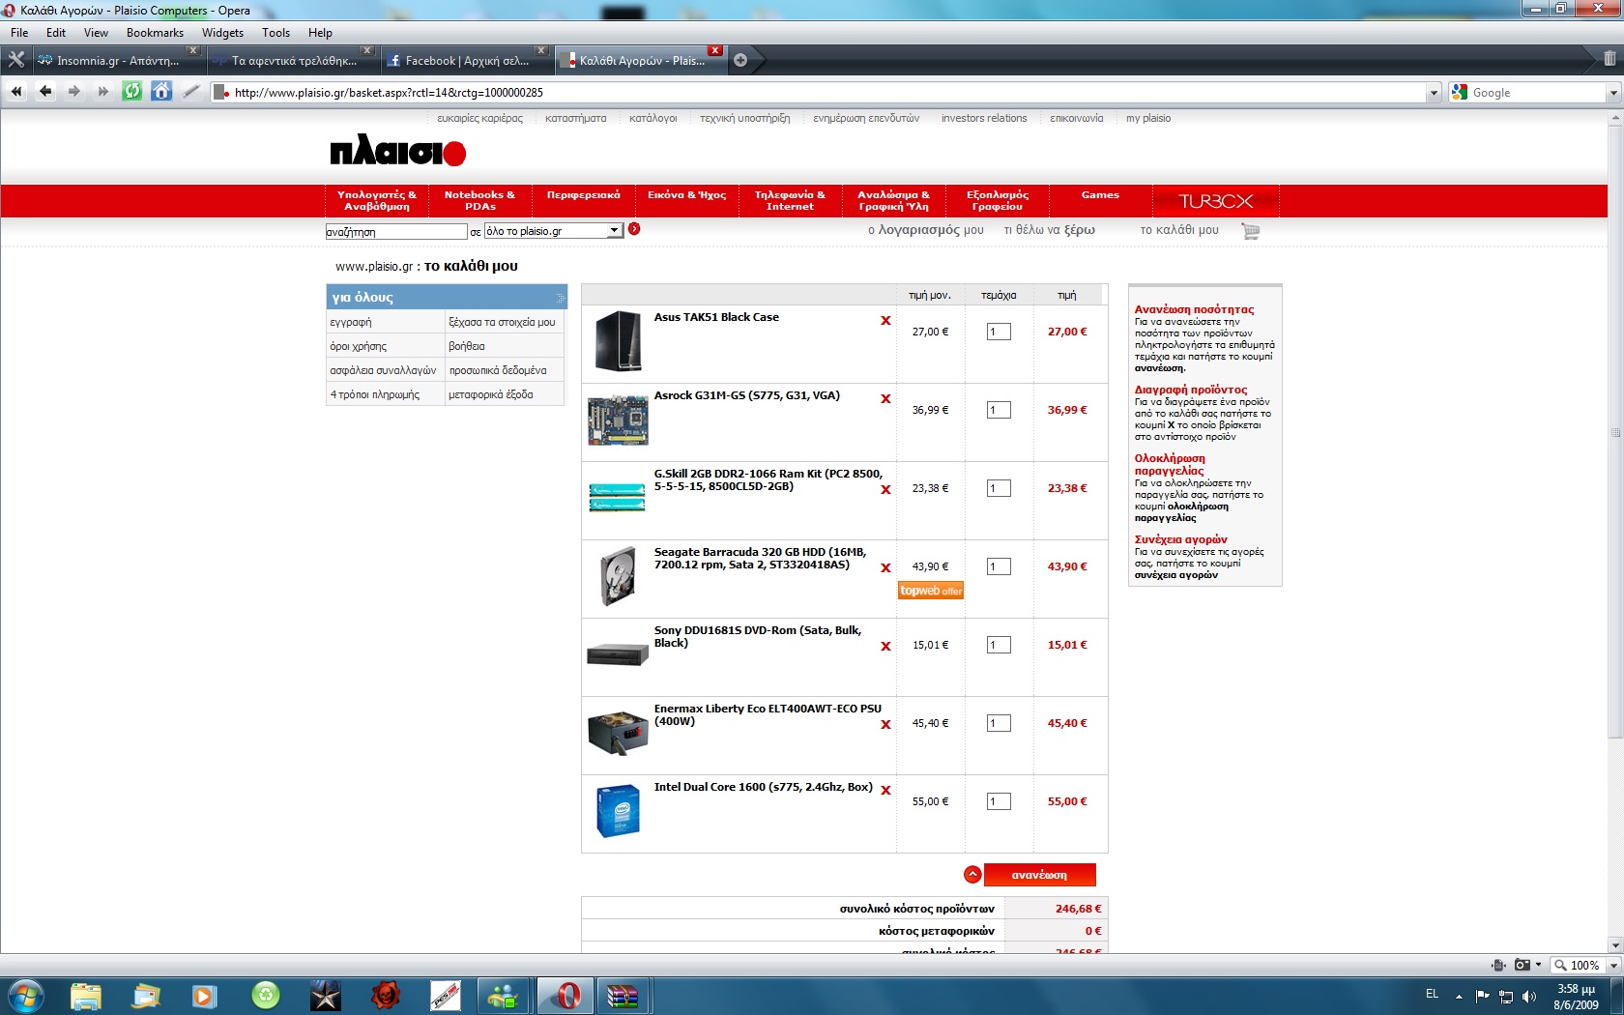This screenshot has width=1624, height=1015.
Task: Close the Καλάθι Αγορών tab
Action: tap(715, 50)
